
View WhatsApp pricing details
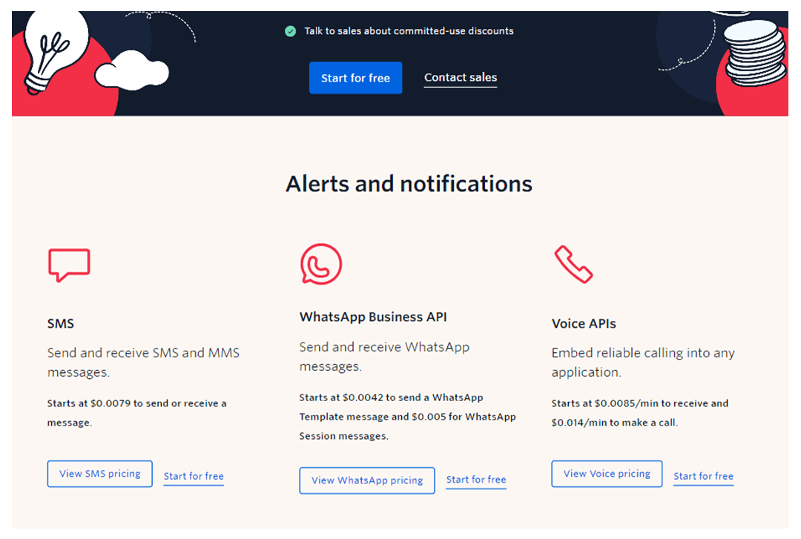[x=366, y=480]
